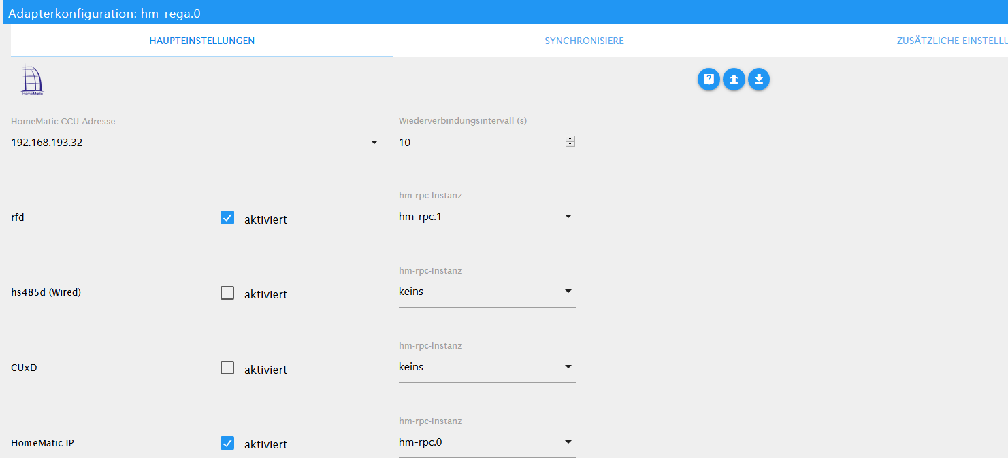Switch to the Haupteinstellungen tab
Screen dimensions: 1008x458
(x=202, y=41)
